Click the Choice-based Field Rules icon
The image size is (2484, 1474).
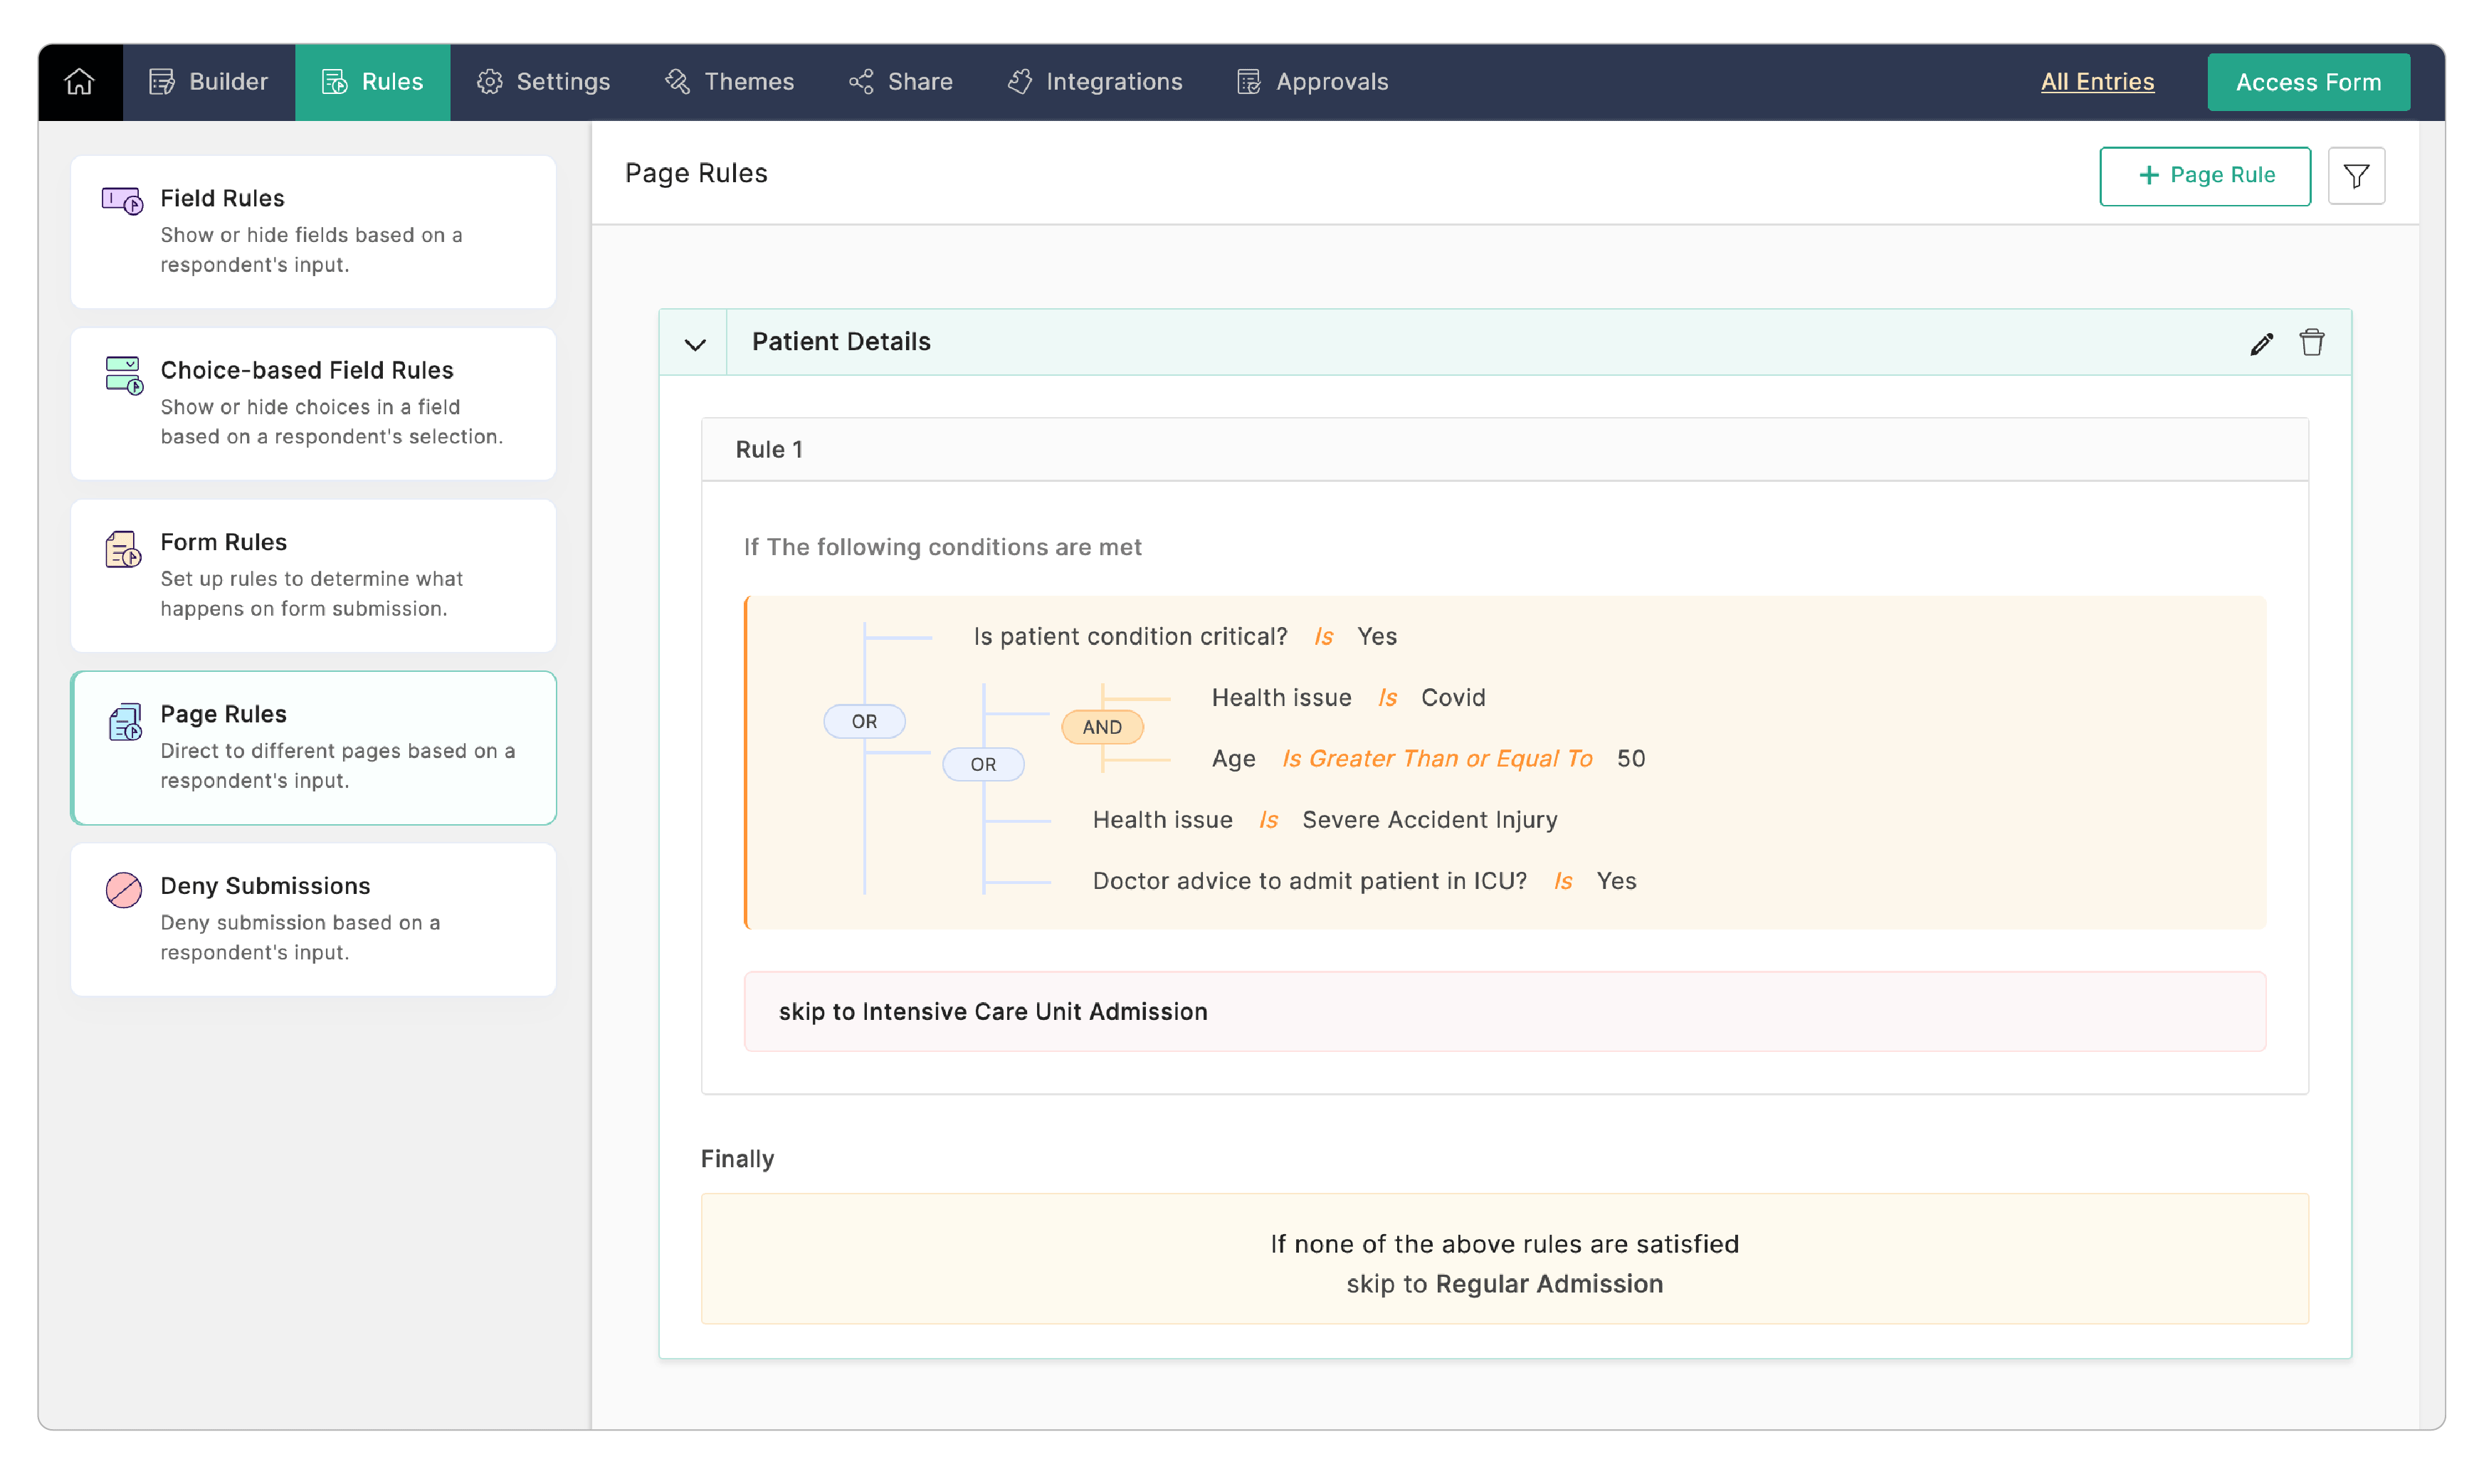[x=124, y=376]
